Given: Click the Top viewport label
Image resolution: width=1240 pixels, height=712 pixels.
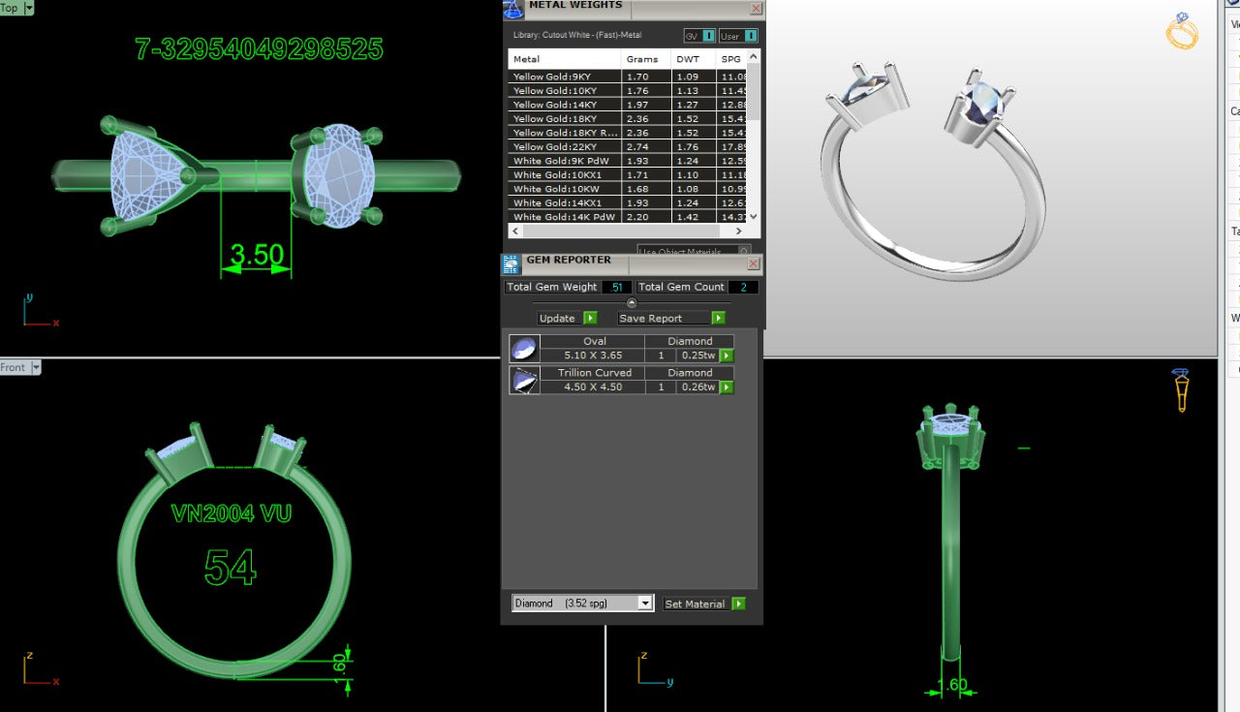Looking at the screenshot, I should [10, 8].
